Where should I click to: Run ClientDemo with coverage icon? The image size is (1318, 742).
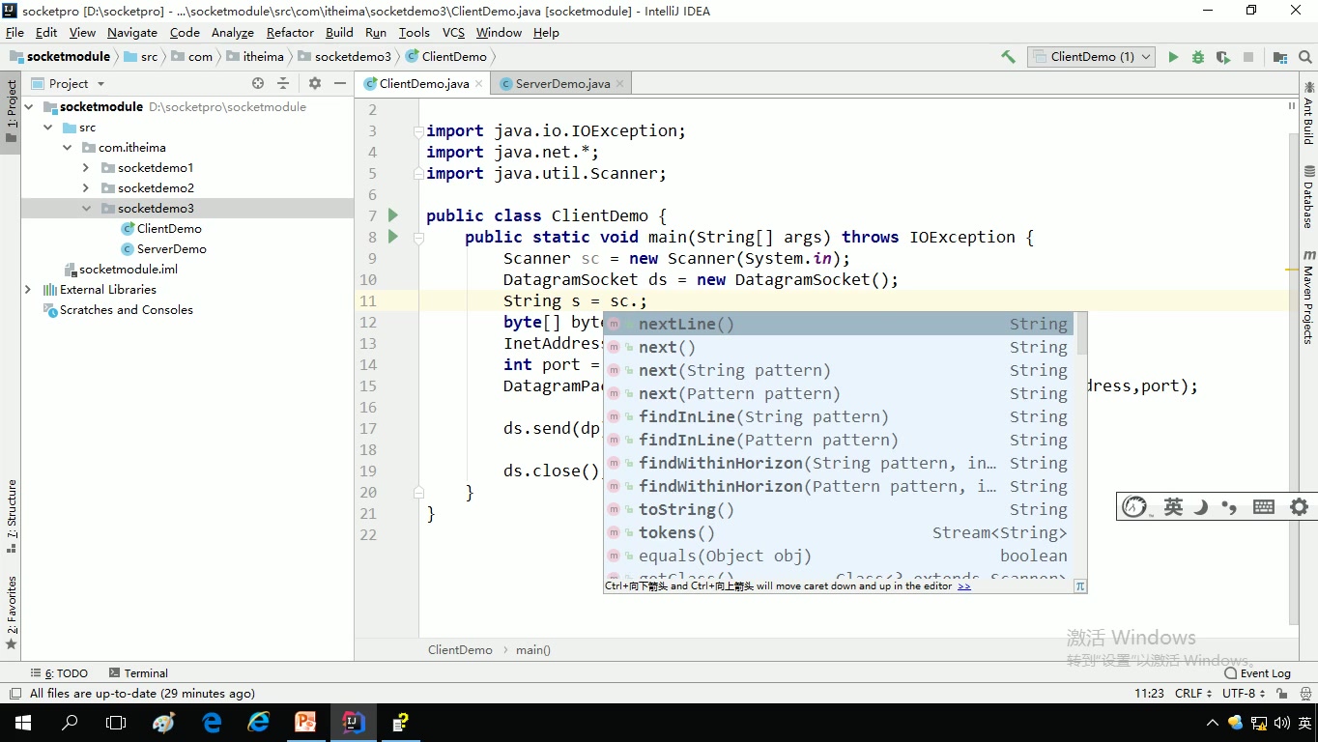1223,57
